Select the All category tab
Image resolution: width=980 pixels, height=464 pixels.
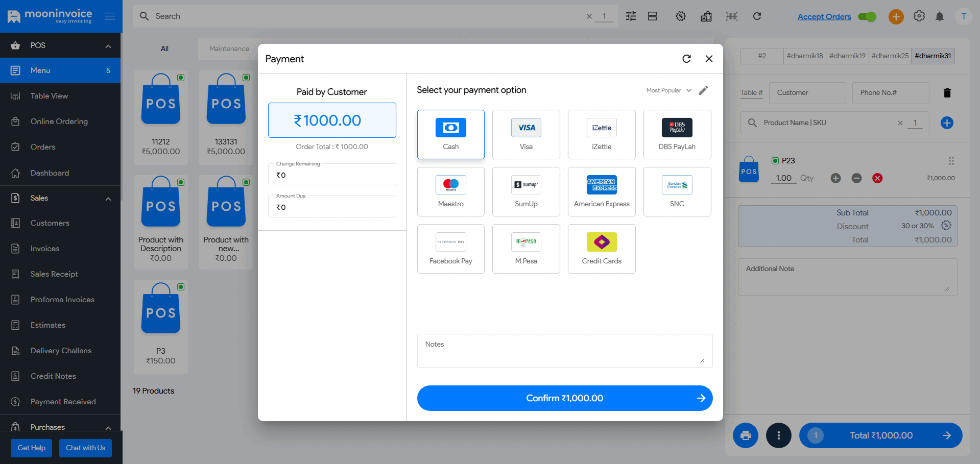pos(165,49)
